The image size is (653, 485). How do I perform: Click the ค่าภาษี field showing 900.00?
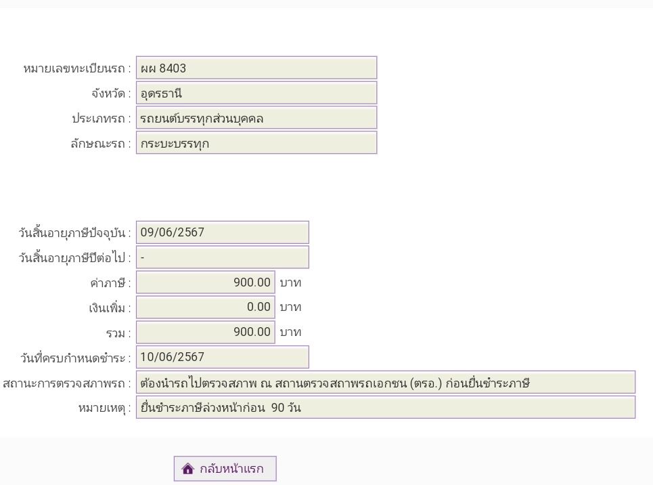(x=205, y=282)
